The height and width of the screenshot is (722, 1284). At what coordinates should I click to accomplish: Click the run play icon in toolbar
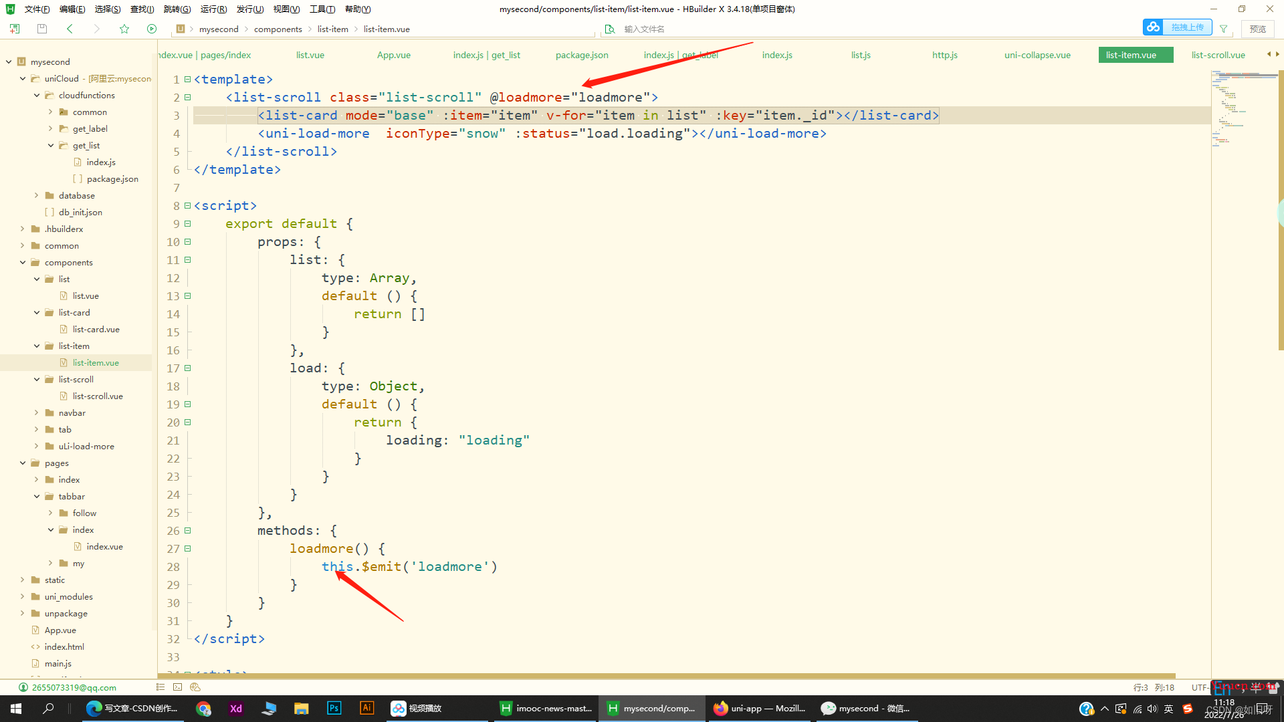tap(152, 29)
